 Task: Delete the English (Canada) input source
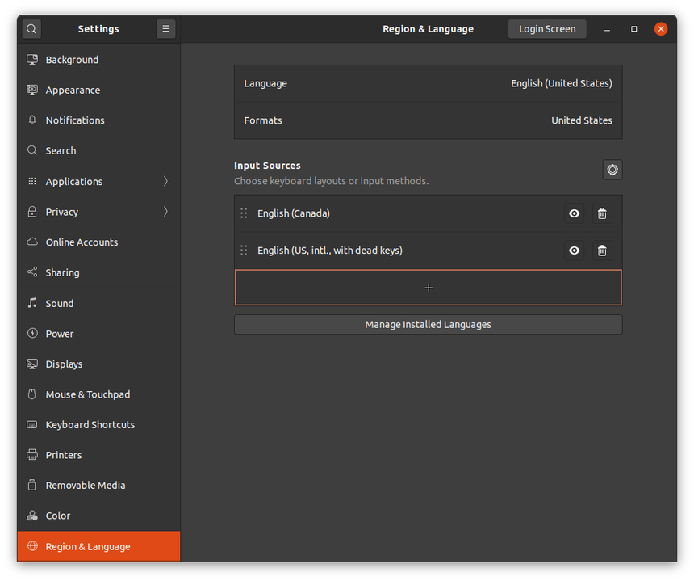pos(602,213)
